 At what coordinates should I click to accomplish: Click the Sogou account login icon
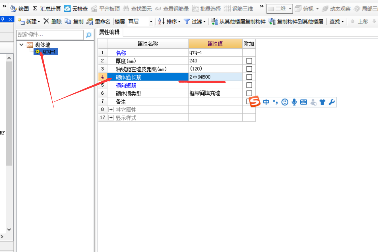(x=313, y=102)
